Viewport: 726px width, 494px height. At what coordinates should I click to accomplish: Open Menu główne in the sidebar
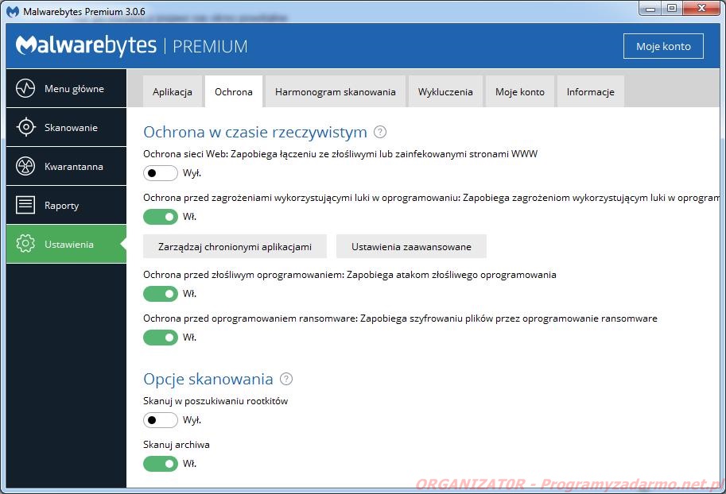coord(66,88)
